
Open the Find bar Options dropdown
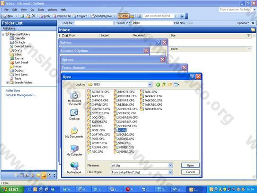(243, 23)
